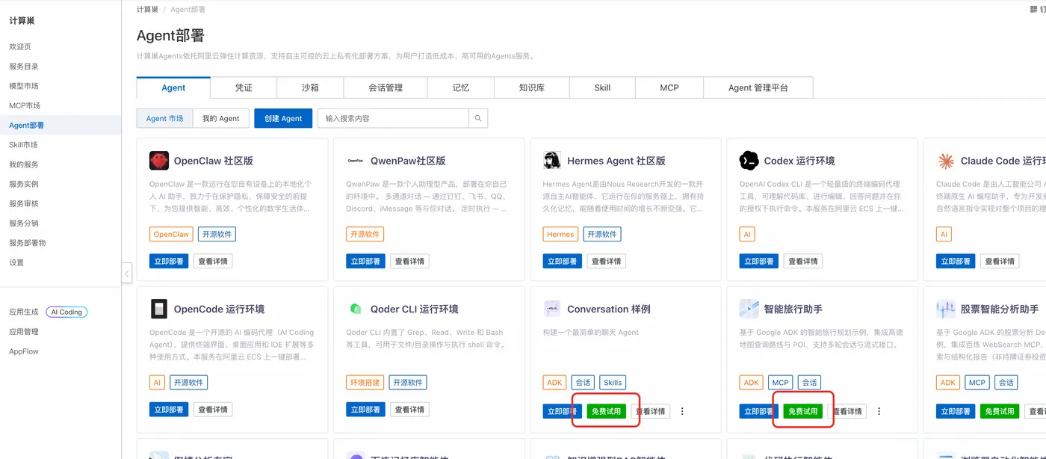View details of Codex 运行环境

[x=802, y=261]
